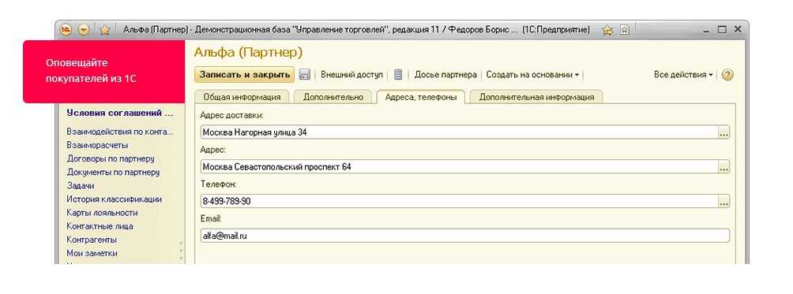Open Досье партнера

[445, 75]
